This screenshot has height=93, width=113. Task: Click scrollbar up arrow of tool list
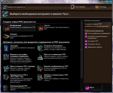tap(81, 21)
